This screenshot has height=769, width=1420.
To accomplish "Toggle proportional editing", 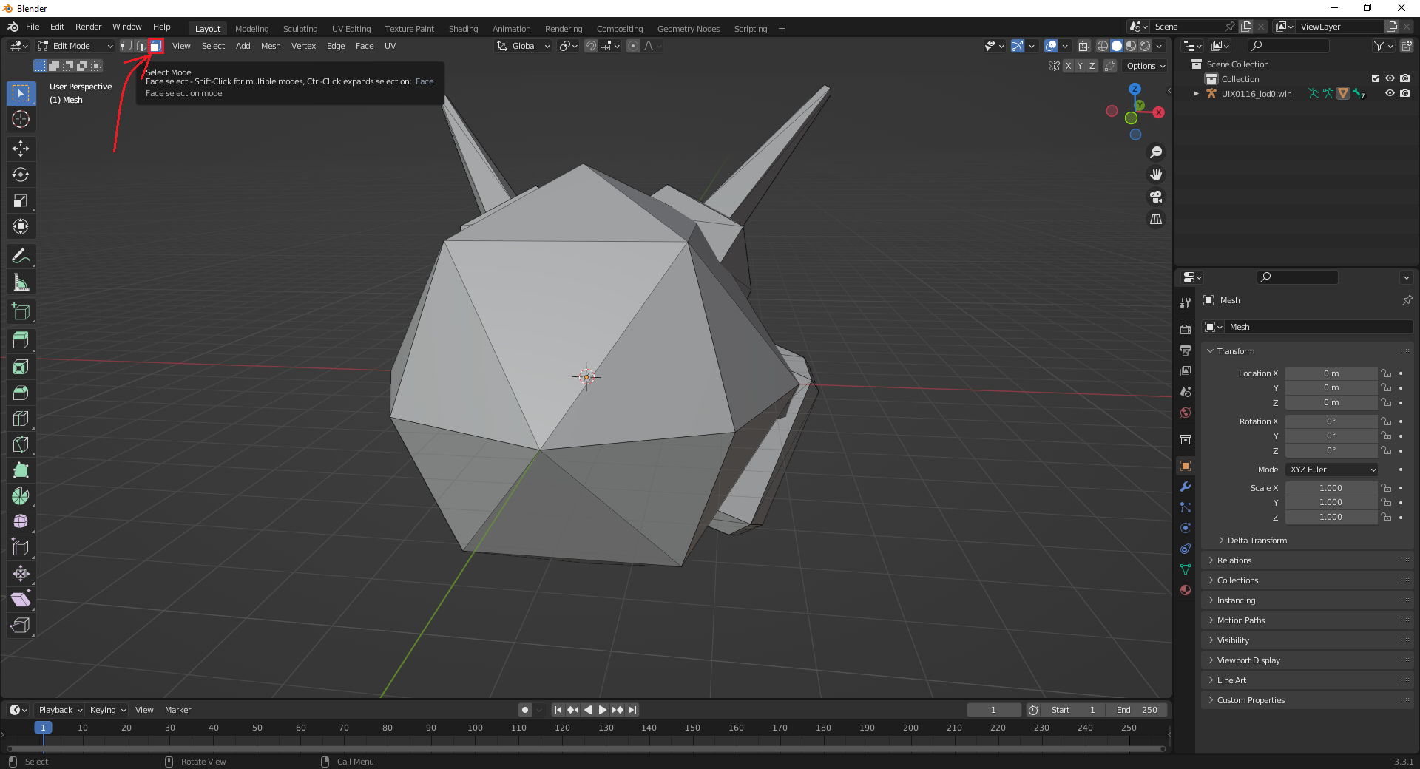I will [x=633, y=46].
